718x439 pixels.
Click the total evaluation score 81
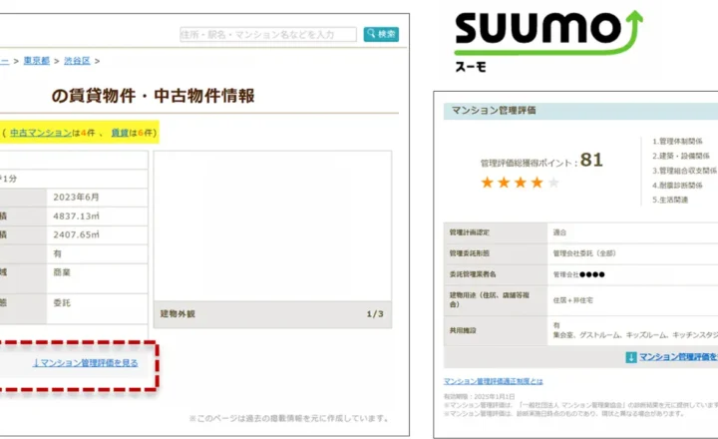coord(591,160)
